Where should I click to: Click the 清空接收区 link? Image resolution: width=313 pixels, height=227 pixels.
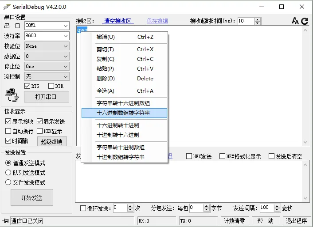pyautogui.click(x=118, y=21)
